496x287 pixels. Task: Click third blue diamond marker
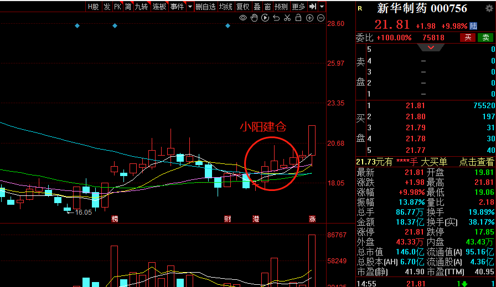click(228, 26)
